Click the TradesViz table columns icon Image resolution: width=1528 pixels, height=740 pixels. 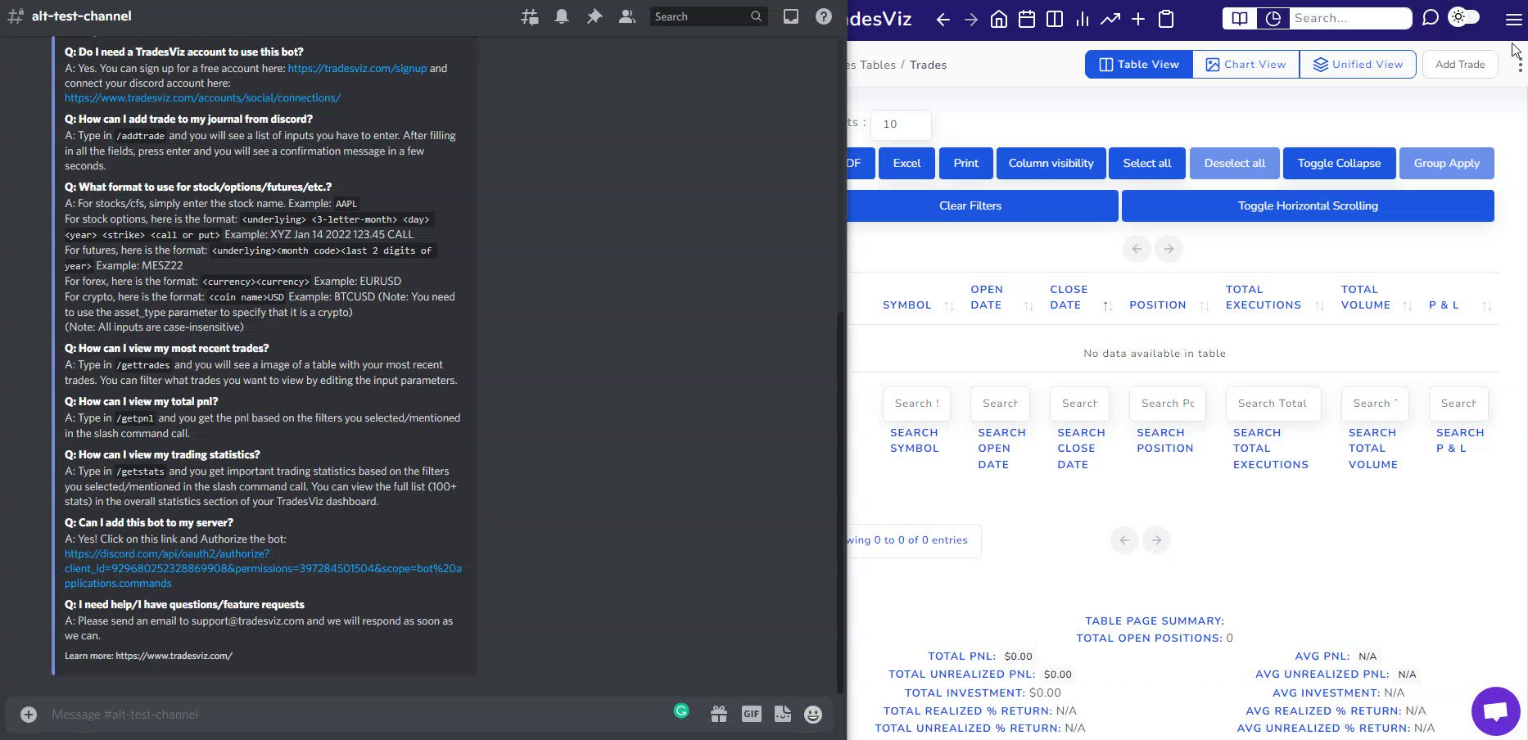[1055, 19]
